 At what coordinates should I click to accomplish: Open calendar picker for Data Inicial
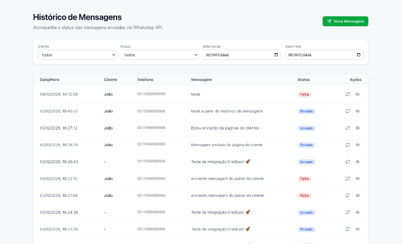[x=276, y=55]
